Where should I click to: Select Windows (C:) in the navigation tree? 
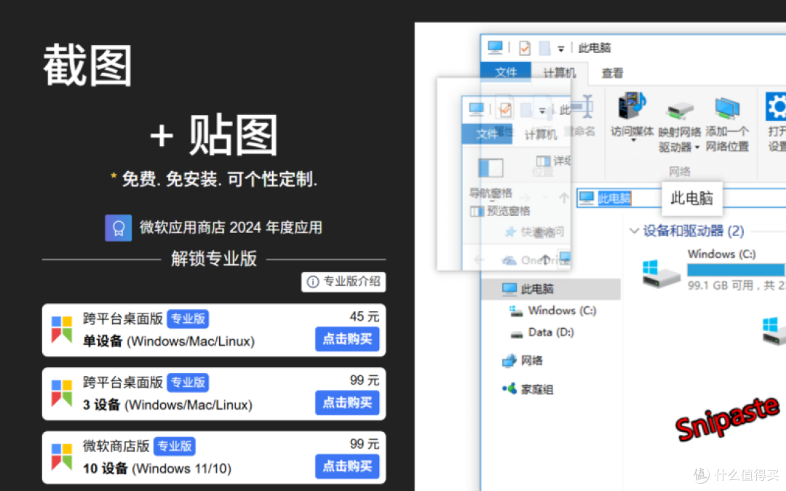coord(552,311)
